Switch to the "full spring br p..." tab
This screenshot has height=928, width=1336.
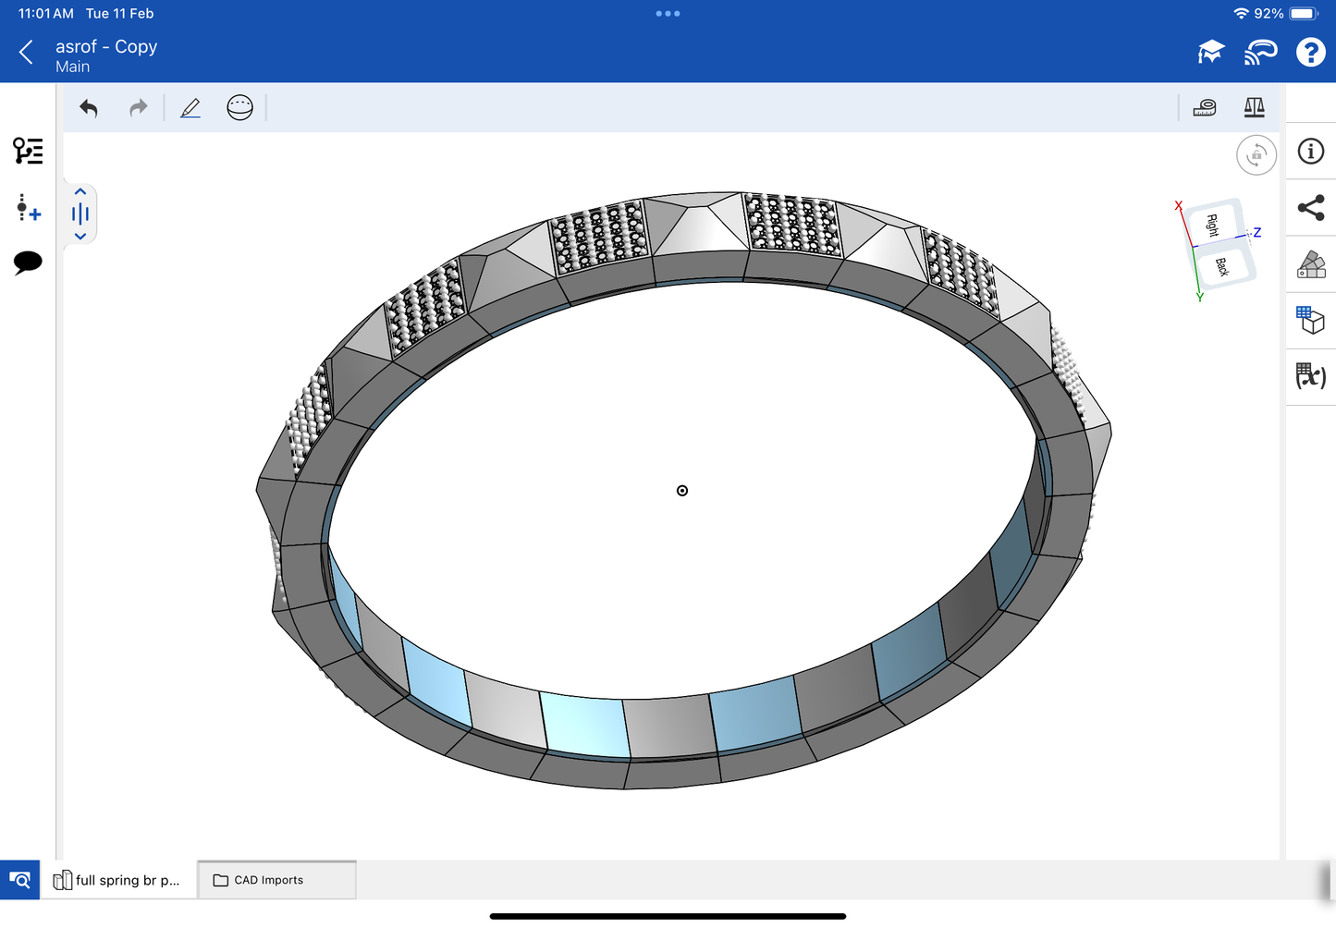tap(118, 880)
